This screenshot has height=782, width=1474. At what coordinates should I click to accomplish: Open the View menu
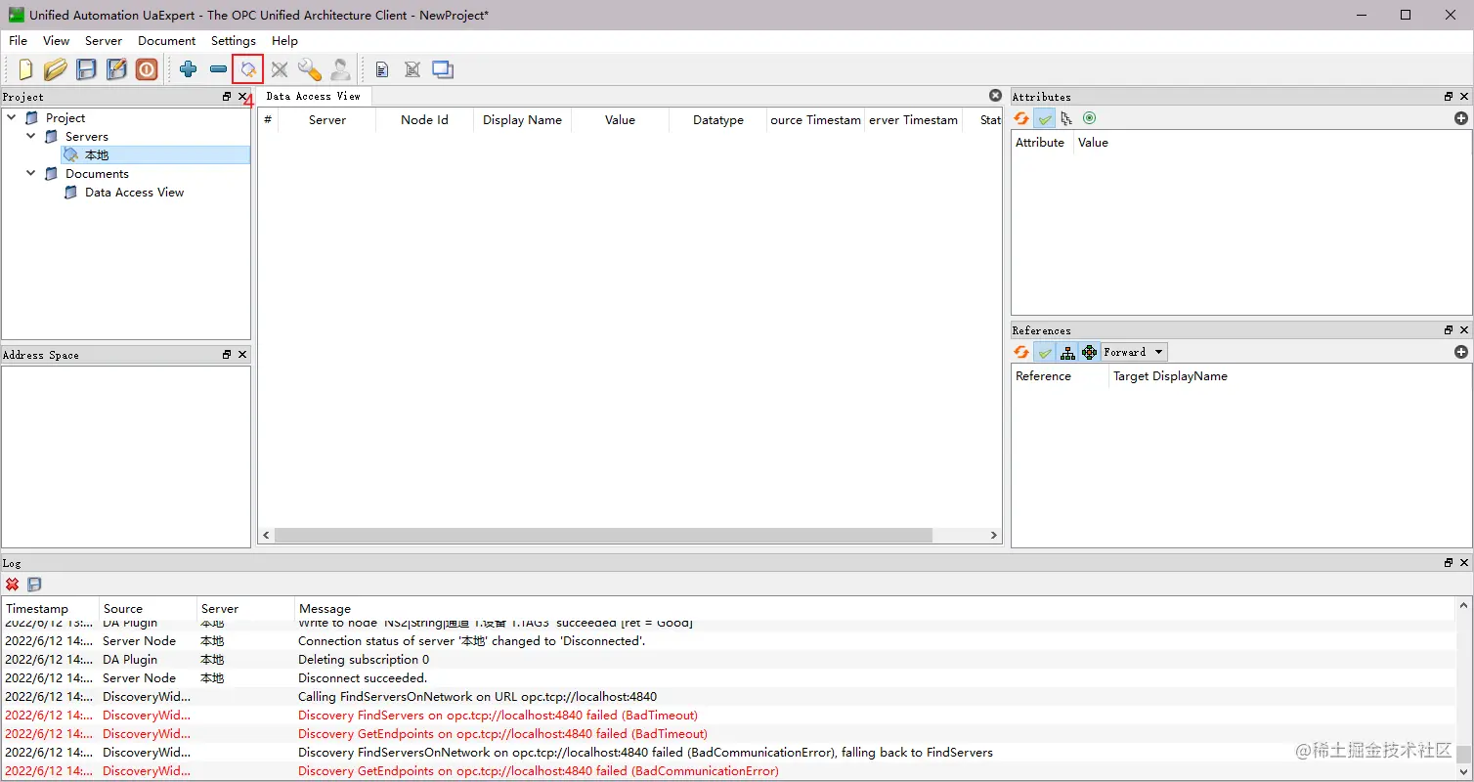56,41
